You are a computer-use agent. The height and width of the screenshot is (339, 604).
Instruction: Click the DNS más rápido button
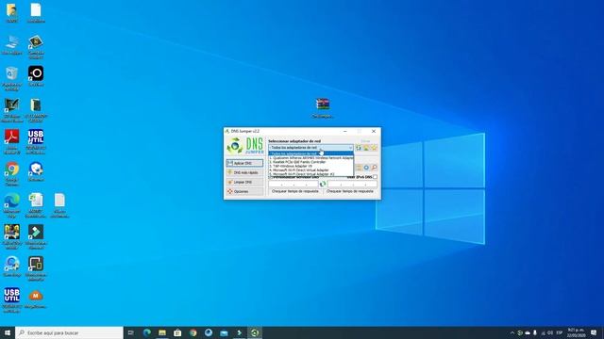pyautogui.click(x=244, y=172)
